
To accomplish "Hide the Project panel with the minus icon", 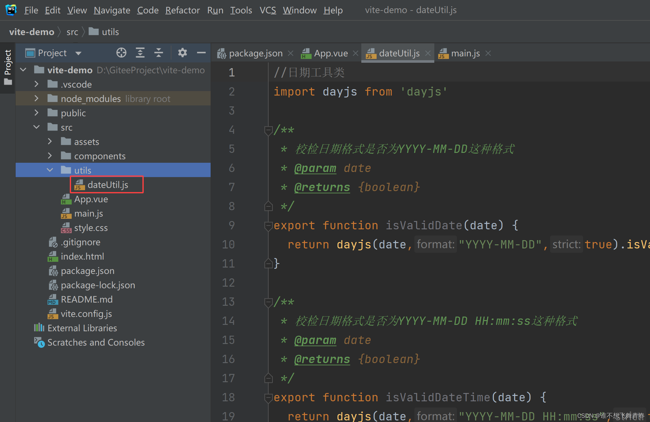I will click(201, 53).
